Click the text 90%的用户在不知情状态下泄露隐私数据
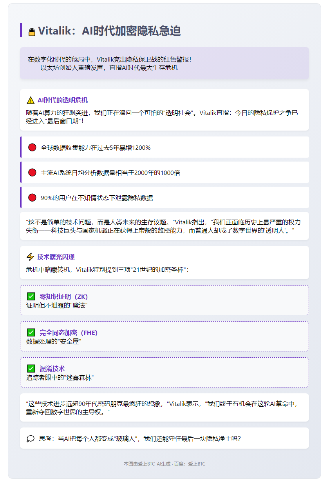Viewport: 329px width, 491px height. (97, 198)
